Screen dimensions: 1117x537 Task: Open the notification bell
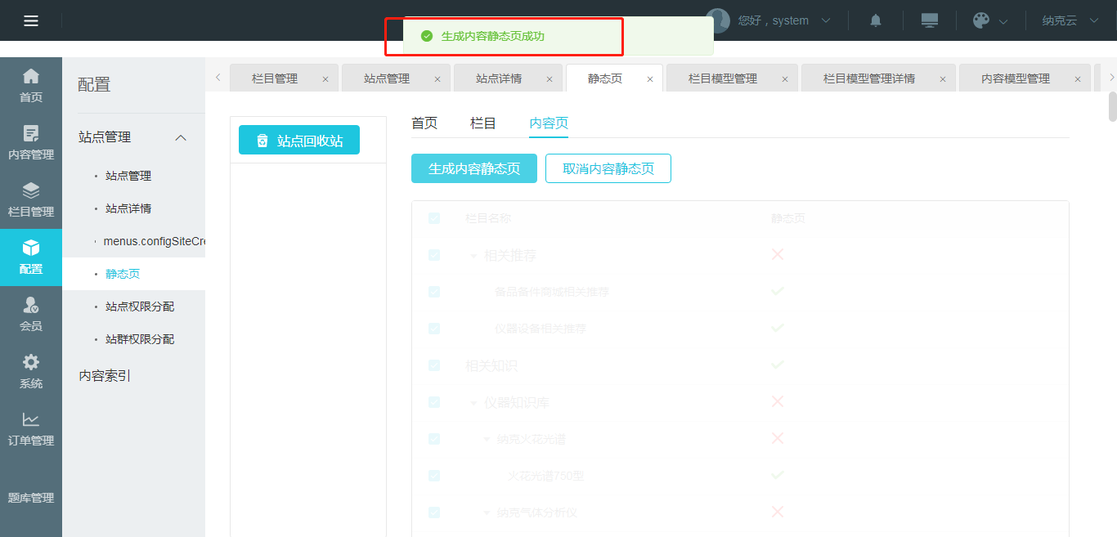click(x=876, y=20)
